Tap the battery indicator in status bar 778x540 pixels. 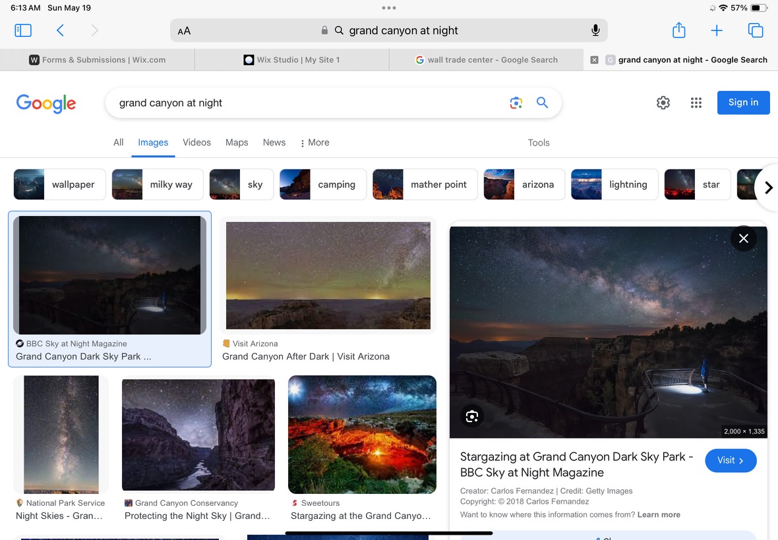pos(759,8)
